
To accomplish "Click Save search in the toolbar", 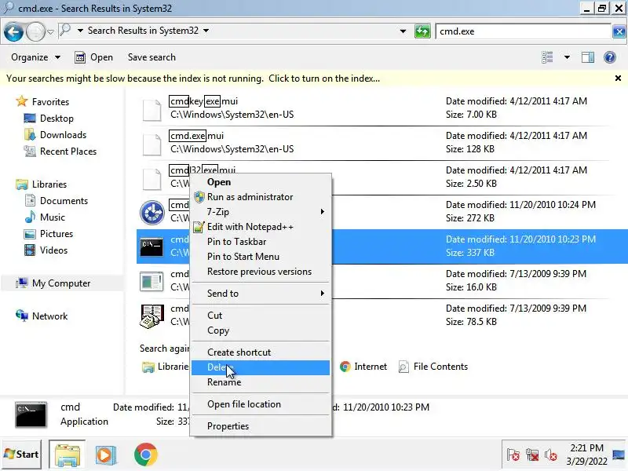I will coord(152,57).
